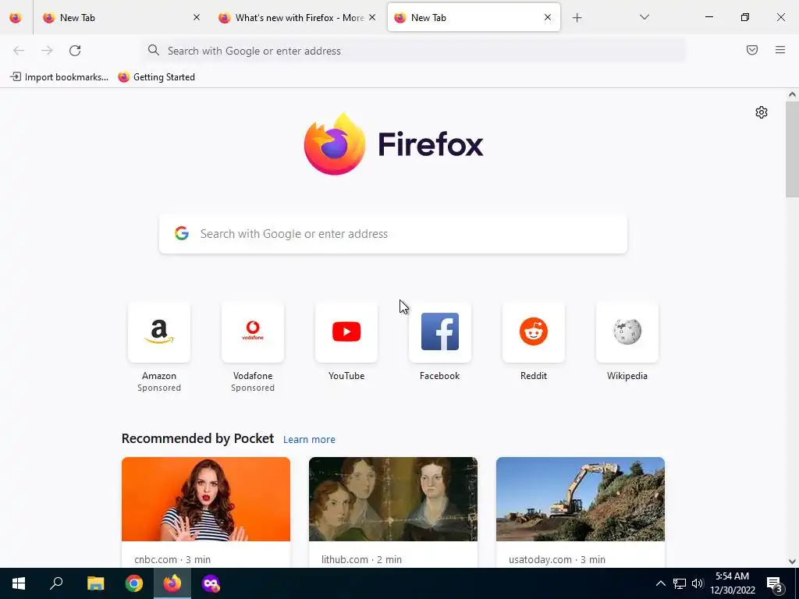Image resolution: width=799 pixels, height=599 pixels.
Task: Open File Explorer from taskbar
Action: point(95,583)
